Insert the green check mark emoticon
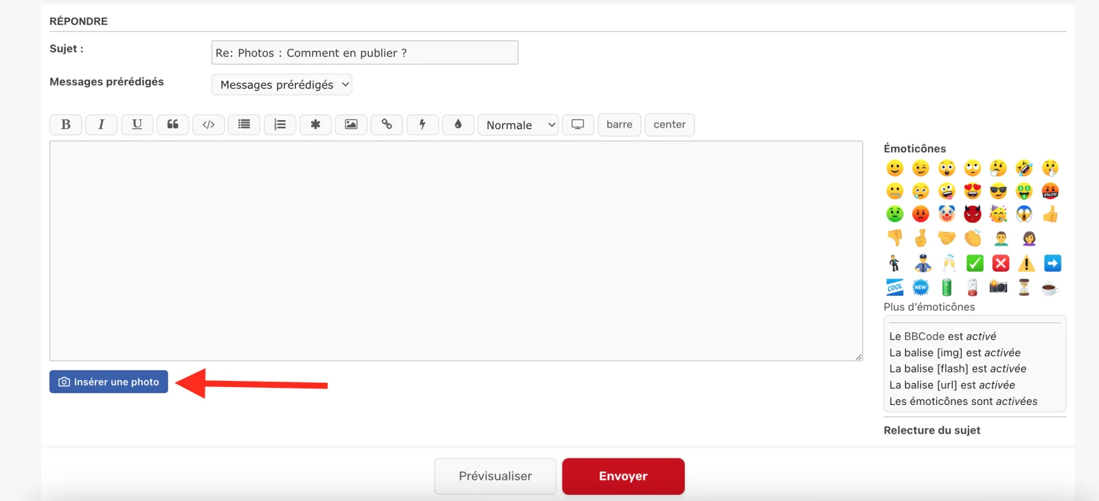This screenshot has width=1099, height=501. (975, 264)
